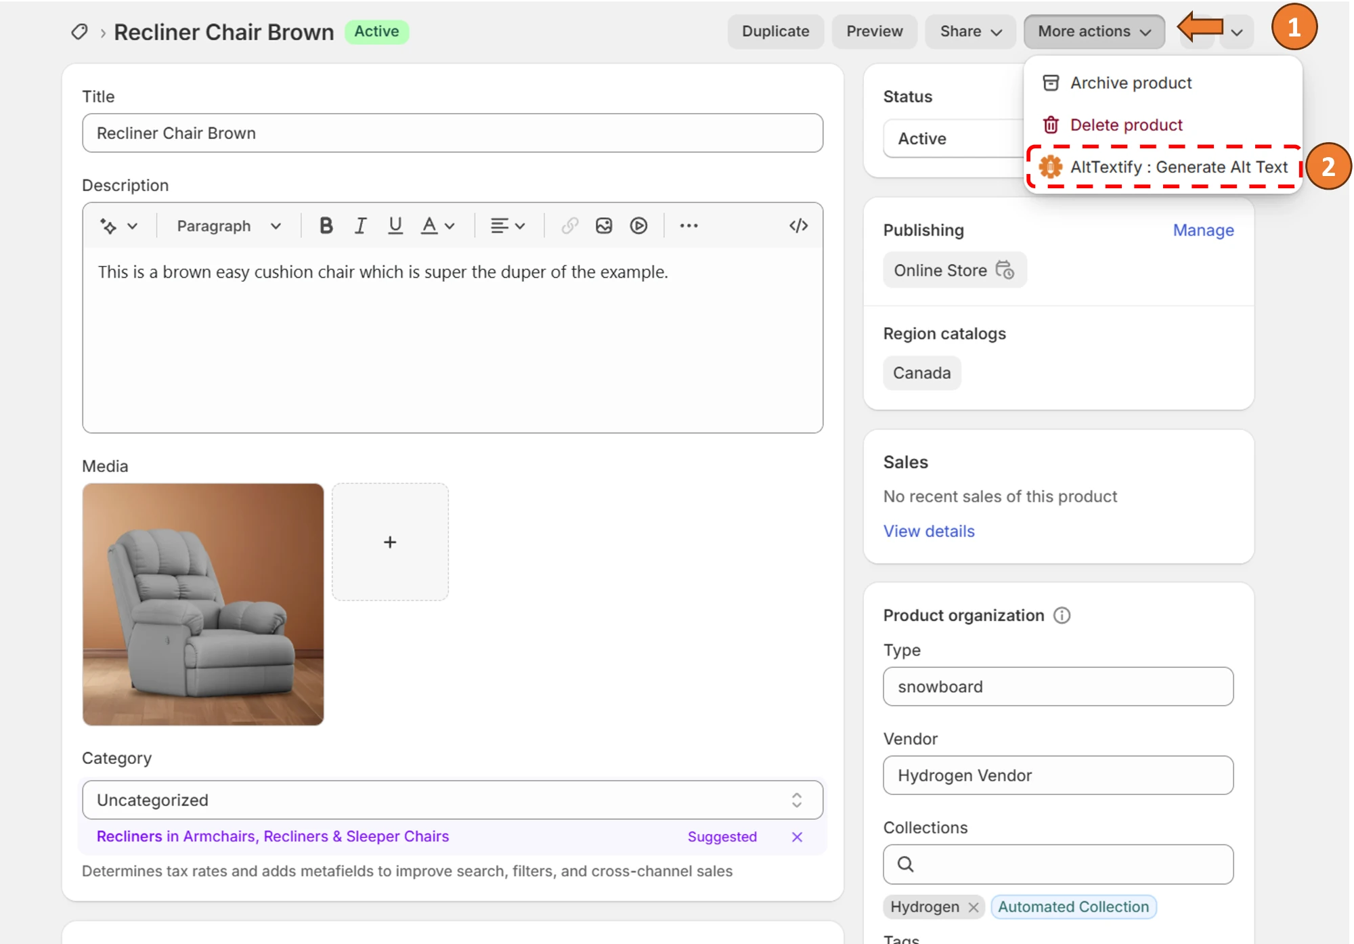The width and height of the screenshot is (1354, 944).
Task: Open the text alignment dropdown
Action: 507,226
